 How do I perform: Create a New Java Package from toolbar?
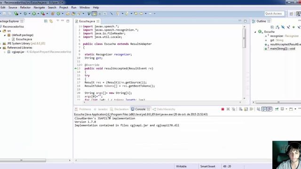(x=52, y=14)
